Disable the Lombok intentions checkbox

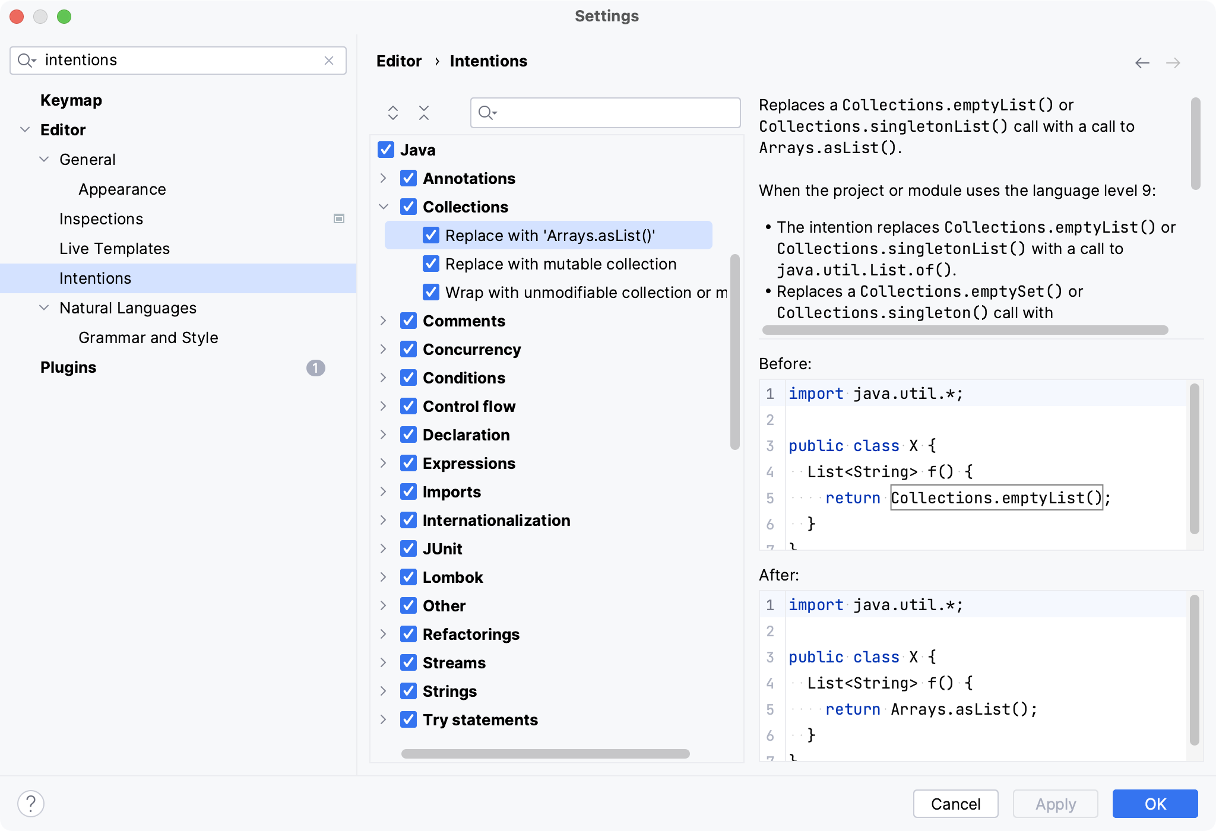click(x=408, y=577)
